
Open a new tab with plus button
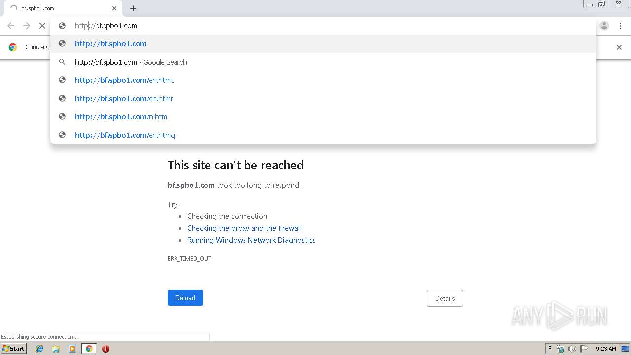point(133,8)
